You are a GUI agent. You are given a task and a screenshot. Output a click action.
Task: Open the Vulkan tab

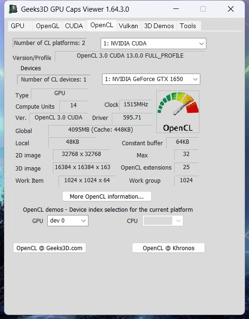(128, 26)
